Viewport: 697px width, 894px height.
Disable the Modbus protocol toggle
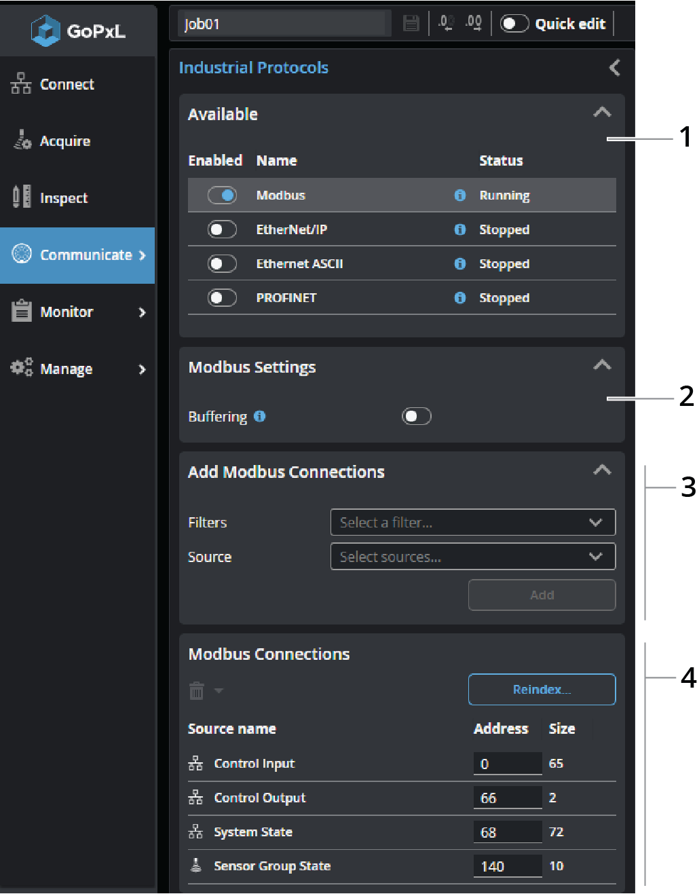click(222, 195)
